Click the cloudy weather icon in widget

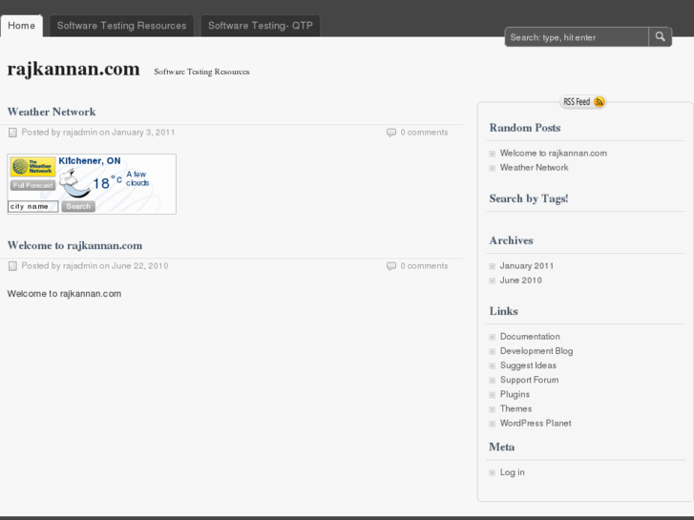point(74,182)
